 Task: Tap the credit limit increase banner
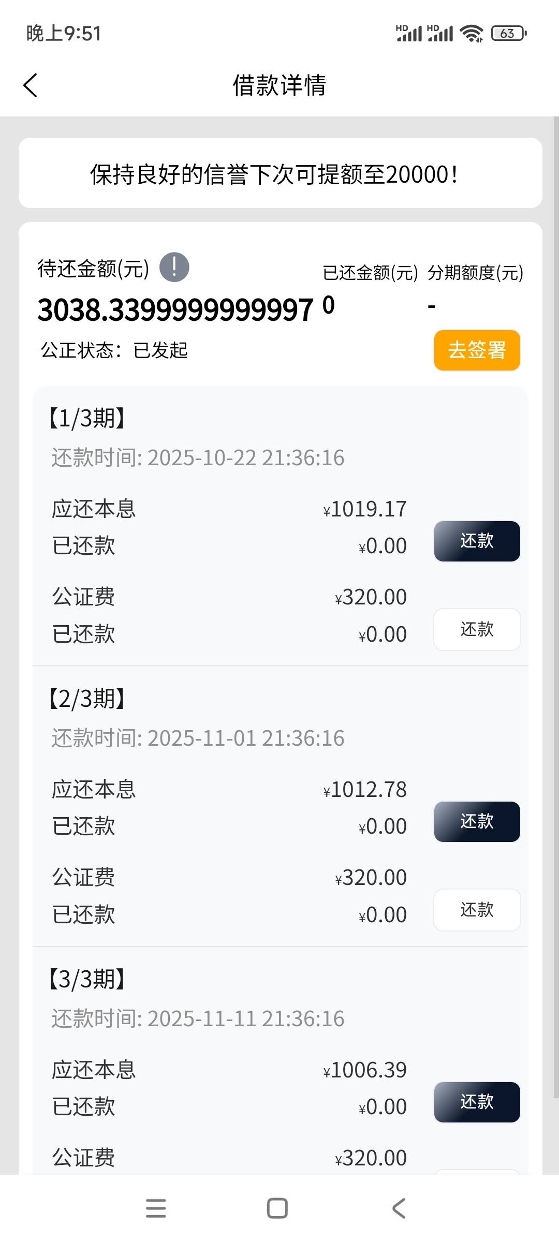pos(280,173)
